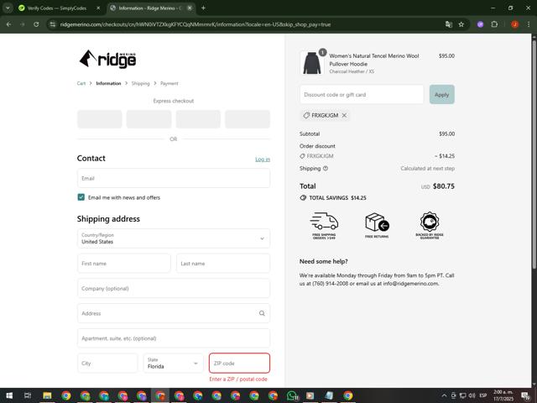Click the translate page icon
Viewport: 537px width, 403px height.
[448, 24]
